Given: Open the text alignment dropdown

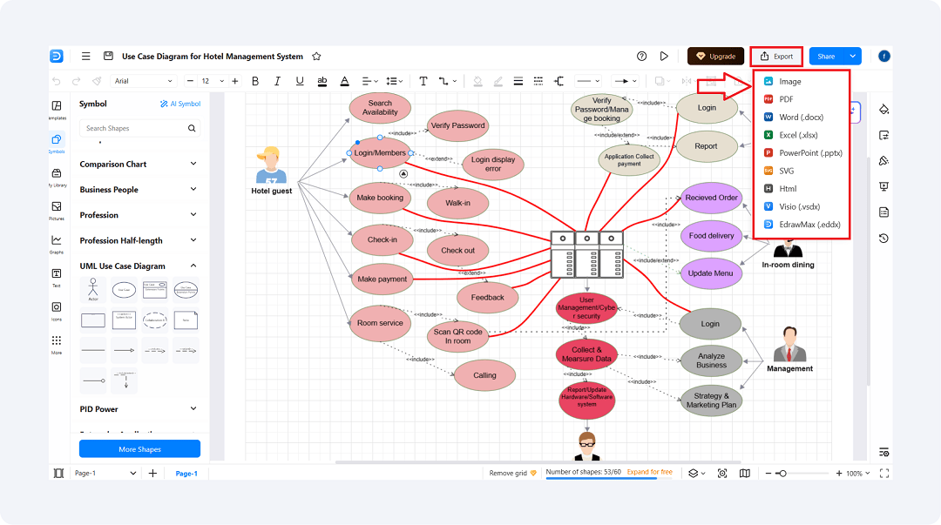Looking at the screenshot, I should pos(369,81).
